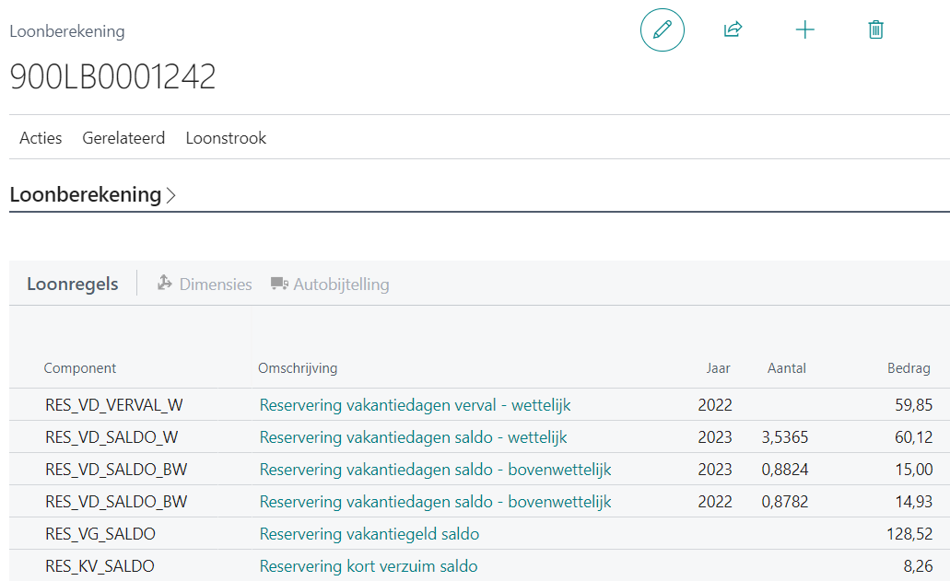Open 'Reservering vakantiegeld saldo' link

tap(369, 534)
